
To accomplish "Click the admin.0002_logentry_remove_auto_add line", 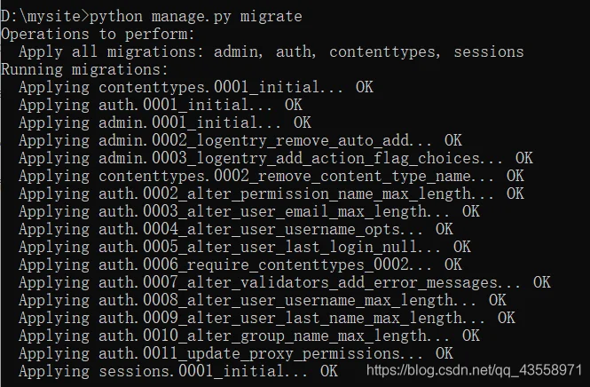I will pyautogui.click(x=240, y=140).
